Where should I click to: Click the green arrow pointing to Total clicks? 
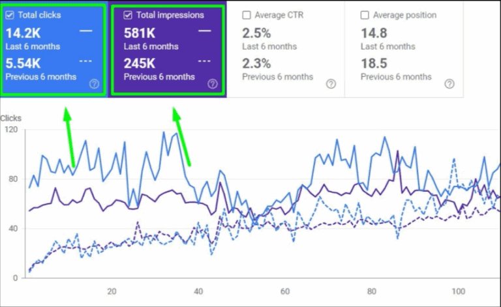tap(68, 138)
